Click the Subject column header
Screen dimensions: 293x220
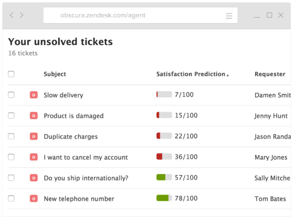coord(55,74)
